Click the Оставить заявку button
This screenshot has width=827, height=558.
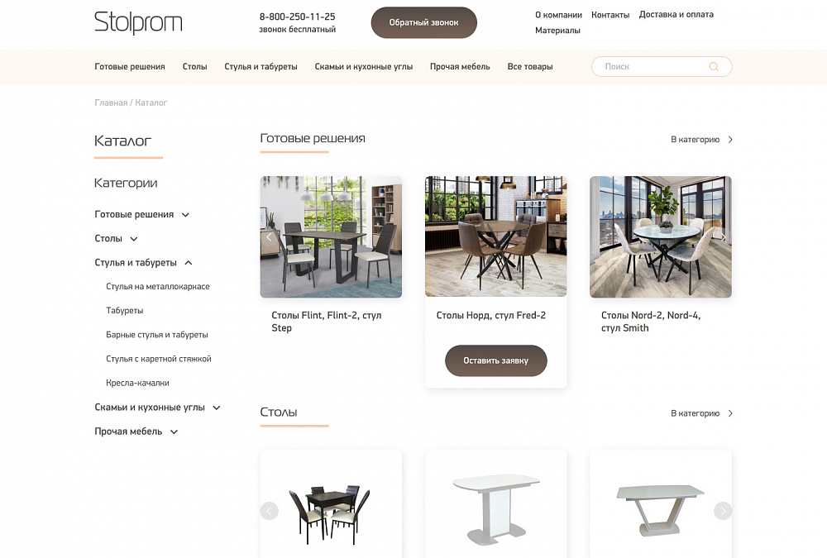495,360
